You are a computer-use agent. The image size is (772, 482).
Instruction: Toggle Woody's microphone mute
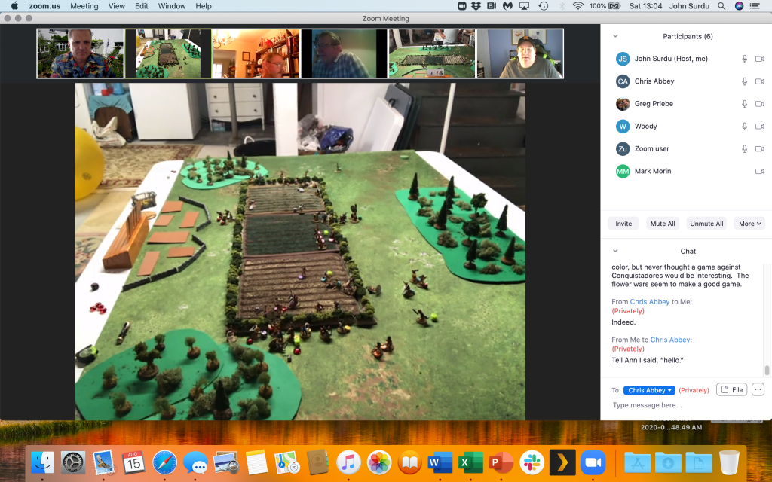[x=745, y=127]
